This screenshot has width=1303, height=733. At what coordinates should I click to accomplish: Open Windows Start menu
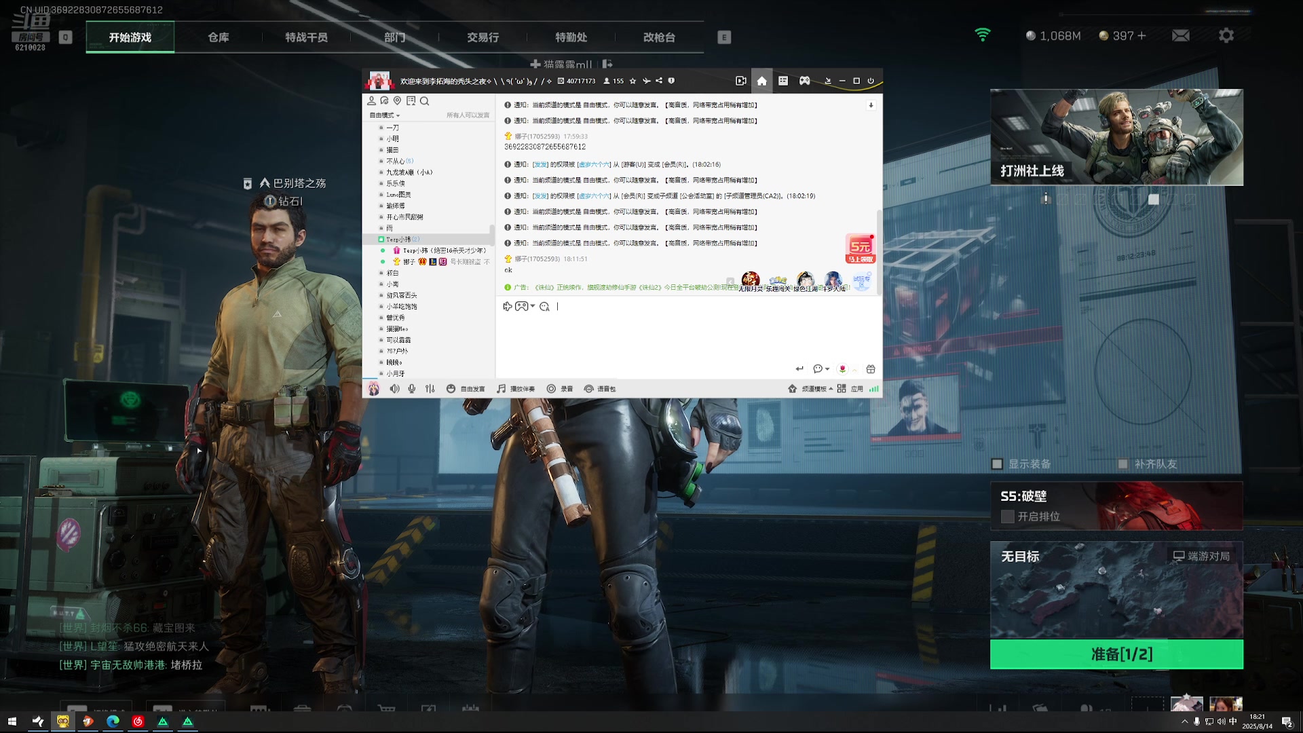[12, 721]
